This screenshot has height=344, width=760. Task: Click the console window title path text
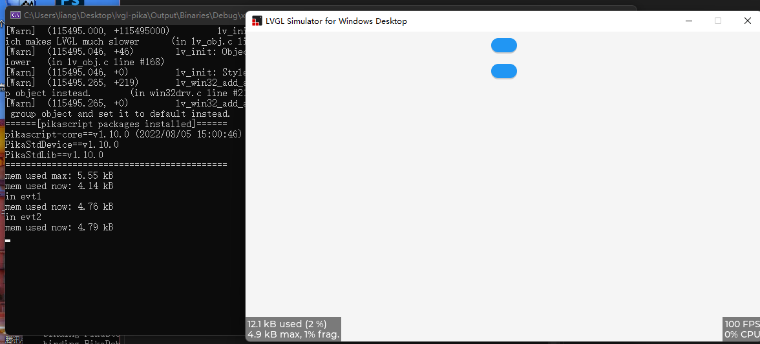tap(134, 15)
